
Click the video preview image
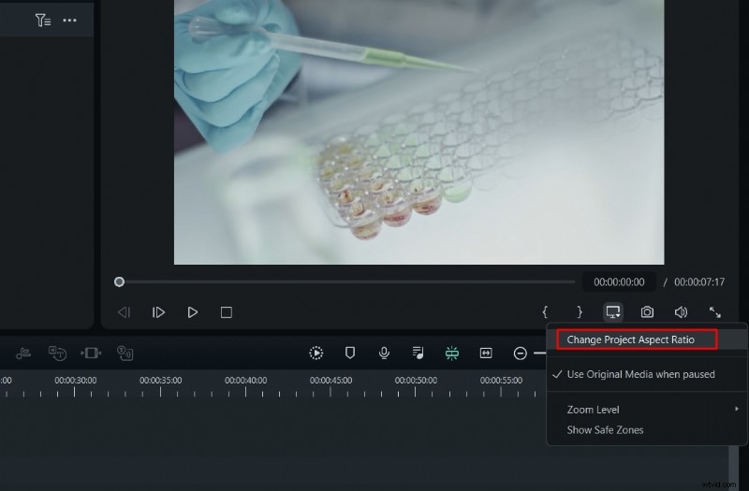(419, 132)
